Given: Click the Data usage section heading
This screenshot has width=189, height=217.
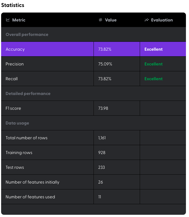Looking at the screenshot, I should 17,123.
